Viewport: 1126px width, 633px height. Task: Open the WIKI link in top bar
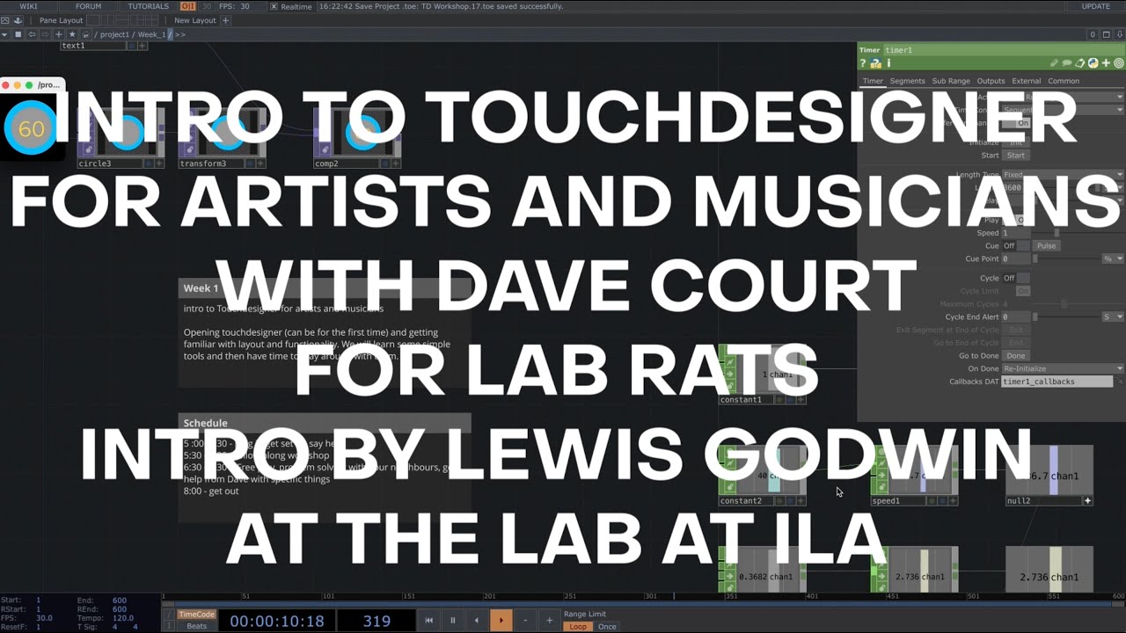(28, 6)
